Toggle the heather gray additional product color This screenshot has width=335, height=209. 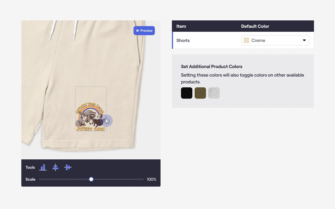coord(214,93)
